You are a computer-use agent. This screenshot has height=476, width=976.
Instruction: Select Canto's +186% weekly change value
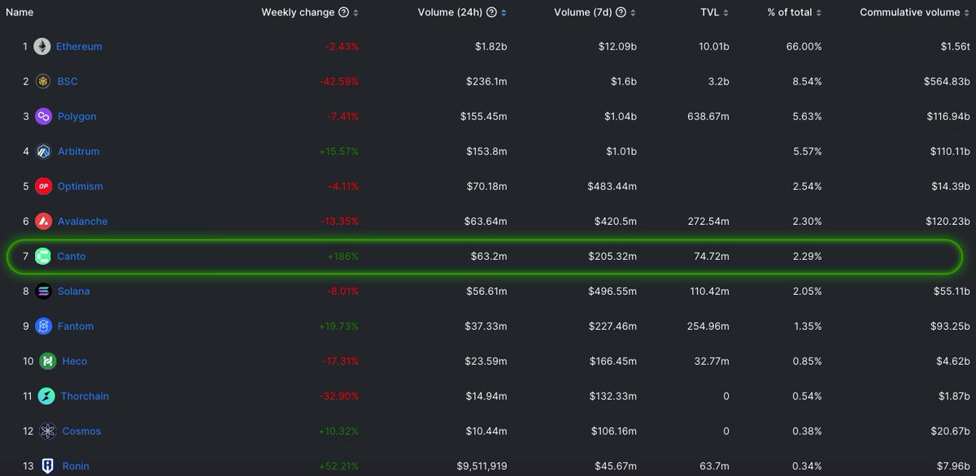click(x=342, y=256)
